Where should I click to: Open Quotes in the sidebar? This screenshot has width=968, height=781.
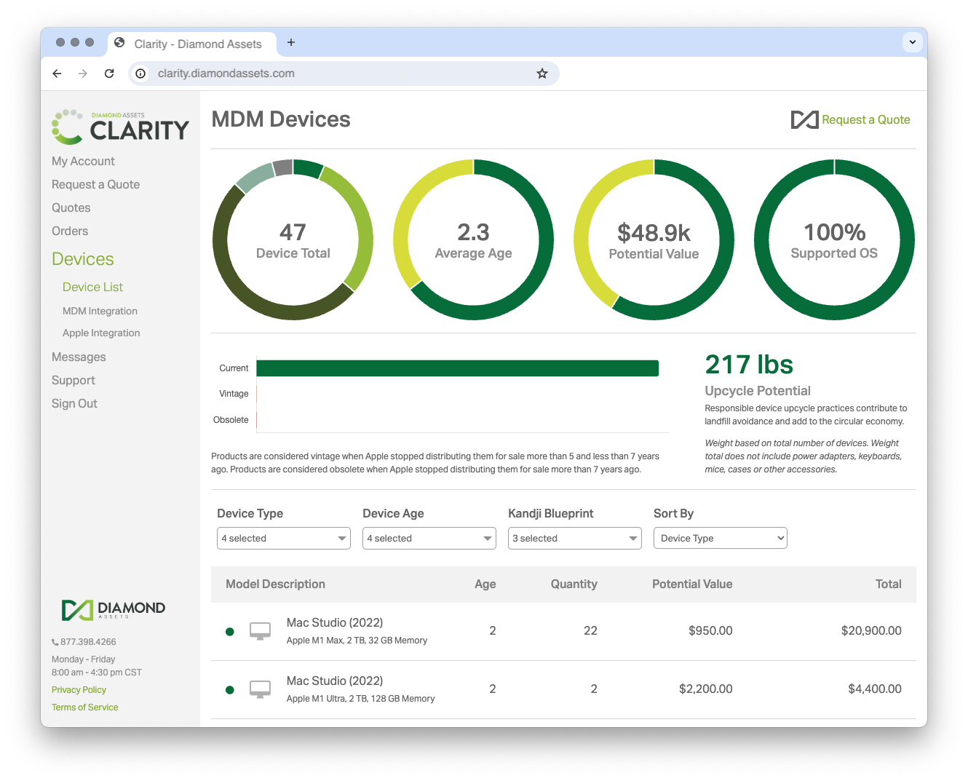(x=71, y=208)
